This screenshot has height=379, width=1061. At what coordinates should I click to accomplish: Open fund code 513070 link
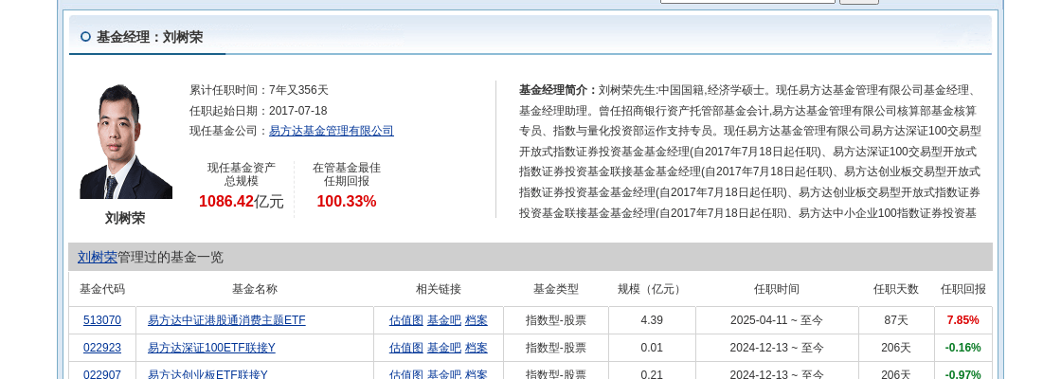point(102,320)
